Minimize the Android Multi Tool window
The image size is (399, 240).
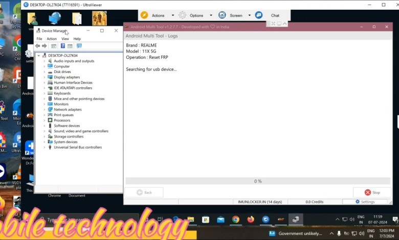point(361,27)
